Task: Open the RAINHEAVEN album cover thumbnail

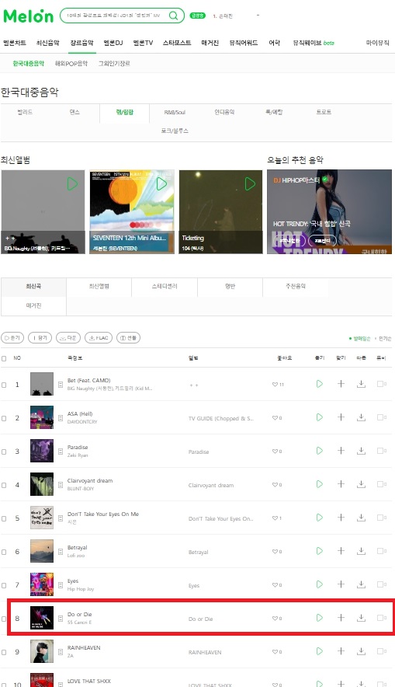Action: tap(42, 651)
